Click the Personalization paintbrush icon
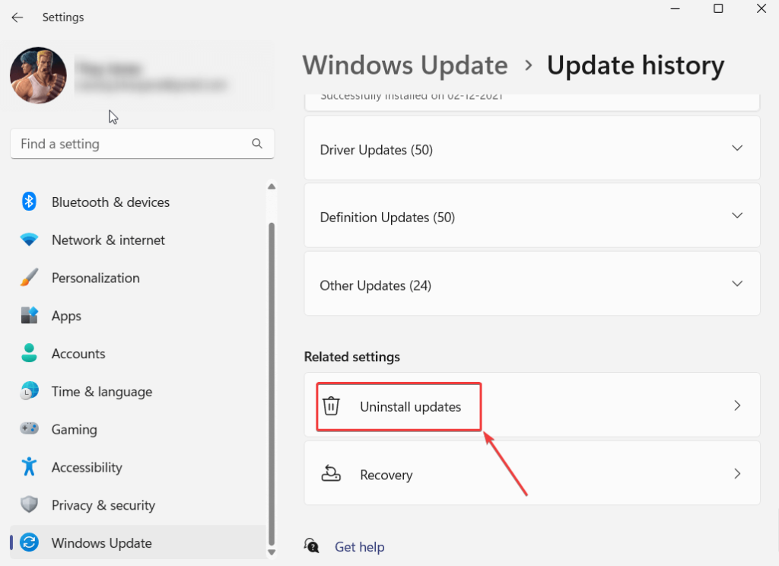779x566 pixels. pos(29,277)
